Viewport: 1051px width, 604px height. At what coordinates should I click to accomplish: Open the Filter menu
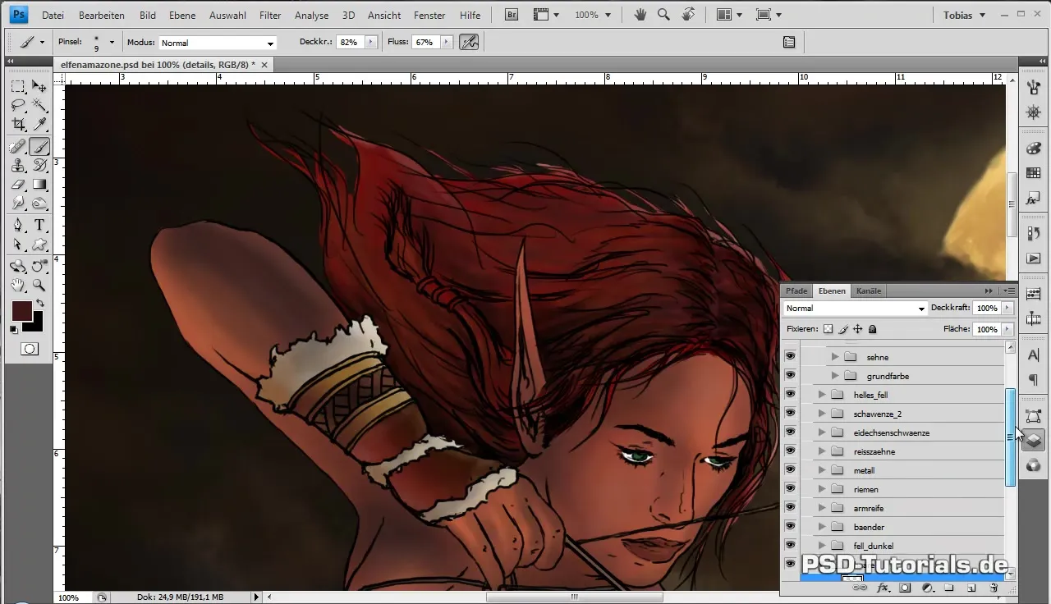coord(270,15)
